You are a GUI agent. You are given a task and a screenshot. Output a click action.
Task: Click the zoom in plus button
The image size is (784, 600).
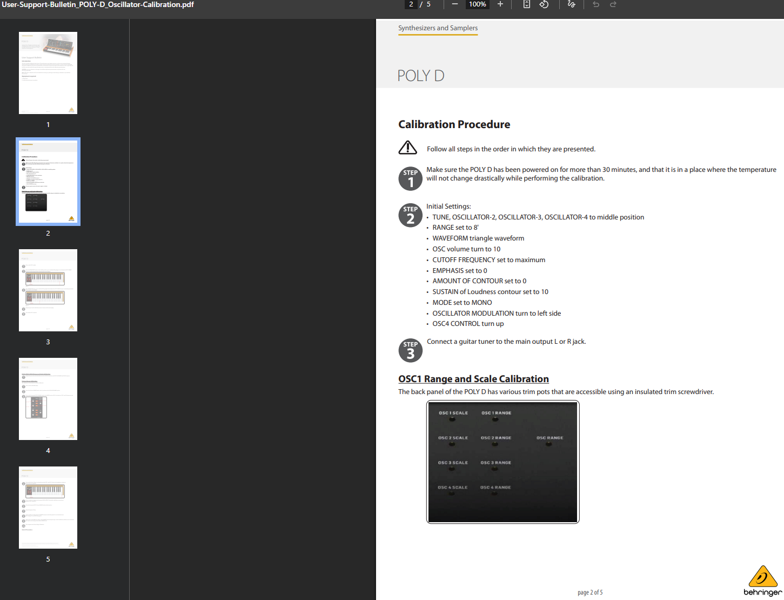(x=500, y=4)
